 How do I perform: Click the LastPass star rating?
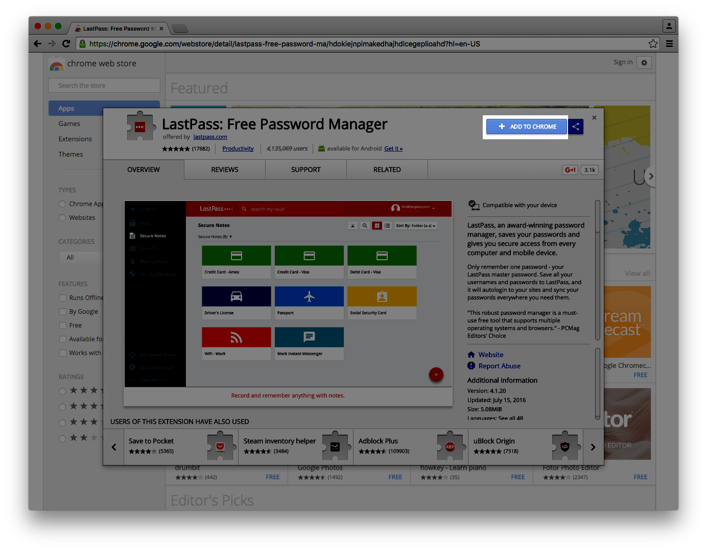click(176, 149)
